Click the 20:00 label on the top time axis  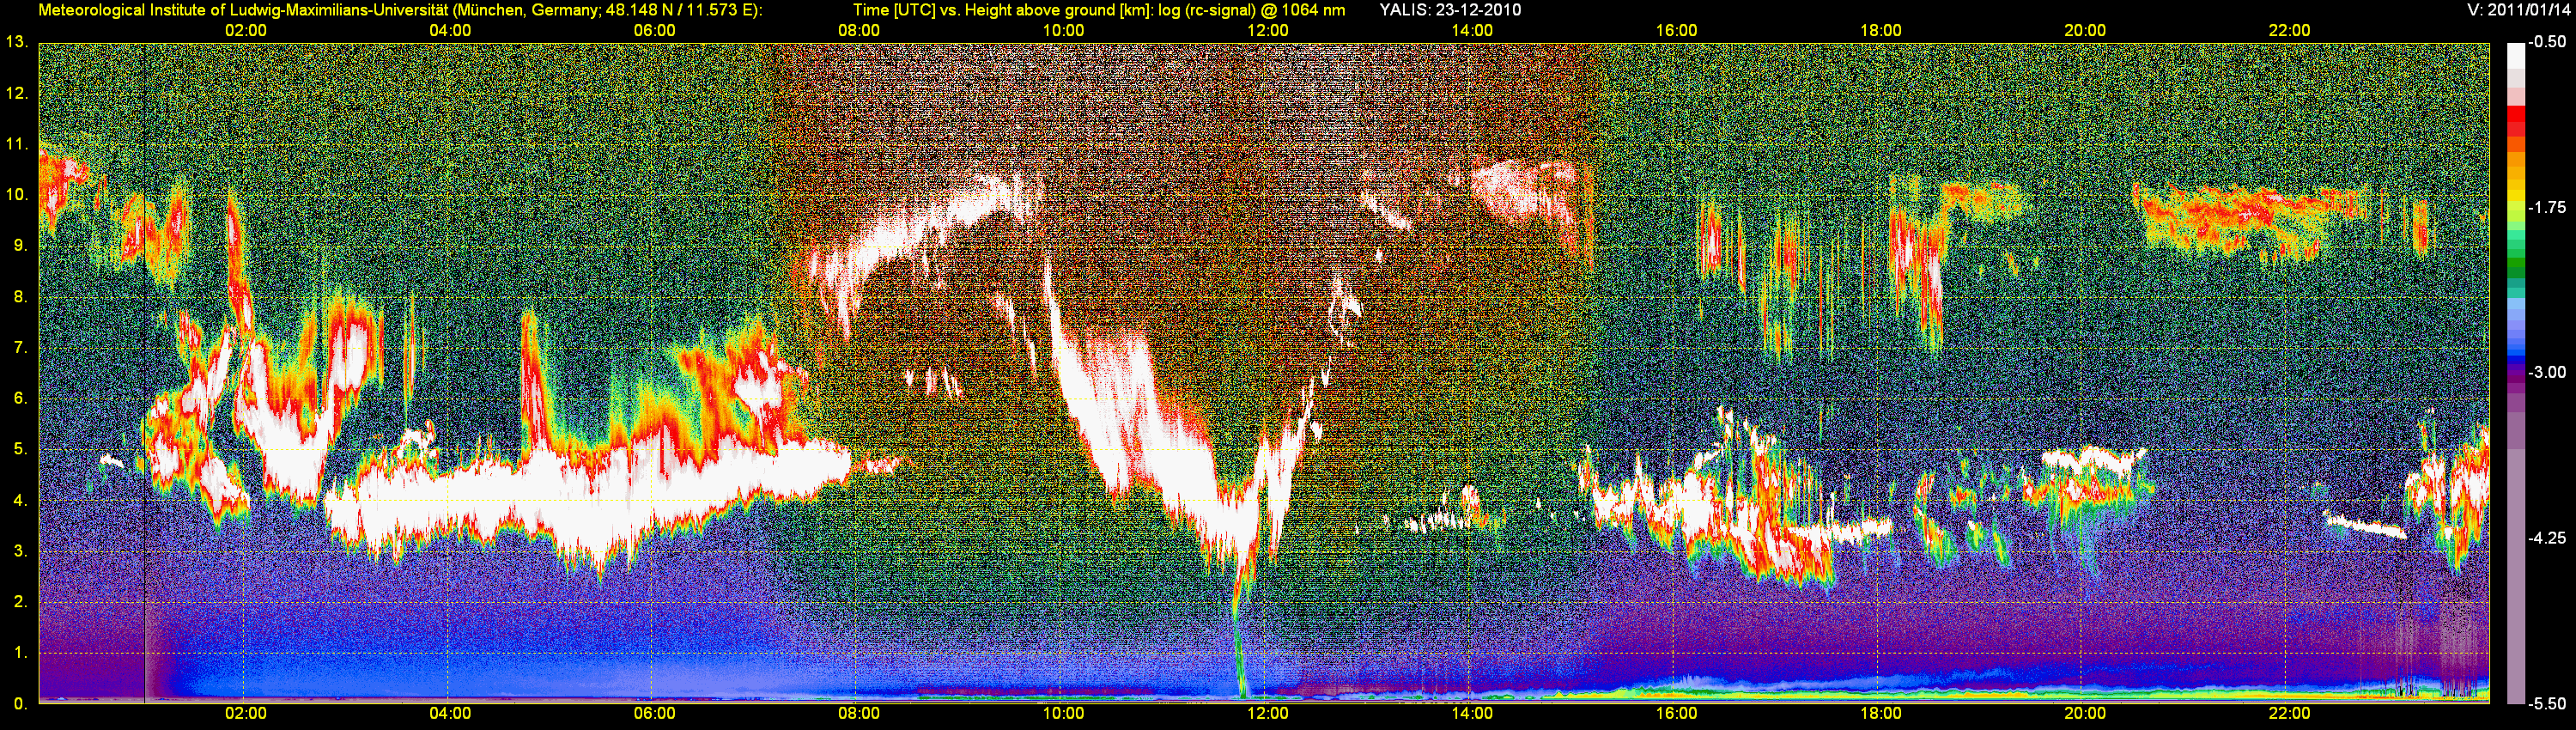2085,30
